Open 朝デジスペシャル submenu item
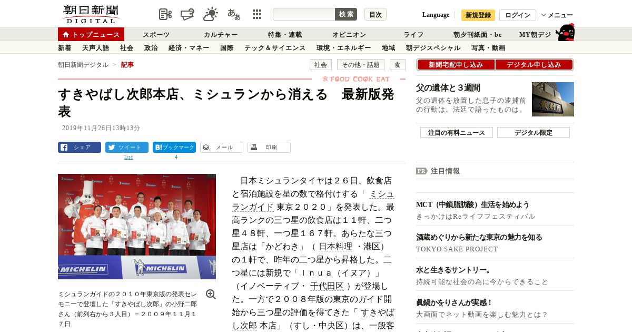The height and width of the screenshot is (332, 632). (x=433, y=48)
